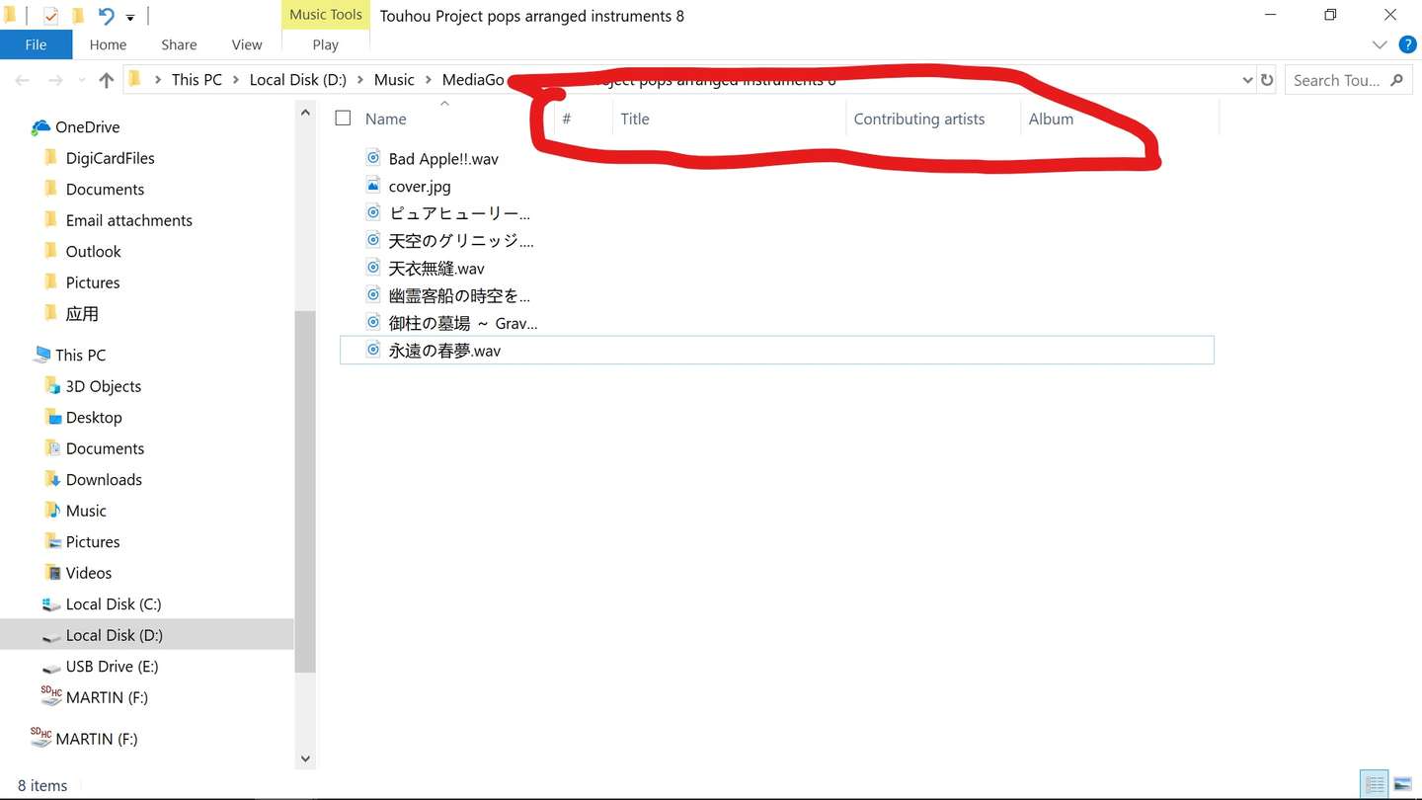The image size is (1422, 800).
Task: Go back with the Back arrow
Action: (x=23, y=80)
